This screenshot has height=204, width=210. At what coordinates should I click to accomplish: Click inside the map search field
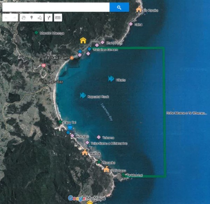56,7
